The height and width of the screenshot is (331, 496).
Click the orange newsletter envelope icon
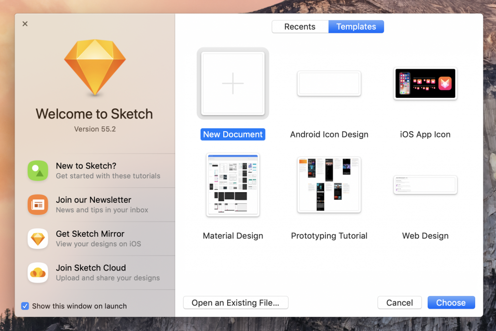[38, 205]
